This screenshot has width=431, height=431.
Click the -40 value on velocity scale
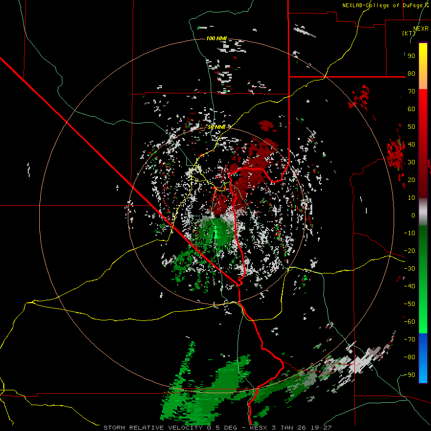409,286
